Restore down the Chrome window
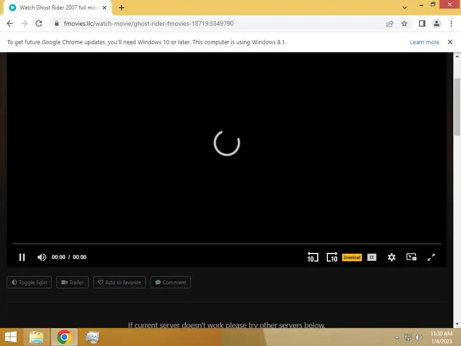The width and height of the screenshot is (461, 346). pyautogui.click(x=433, y=5)
